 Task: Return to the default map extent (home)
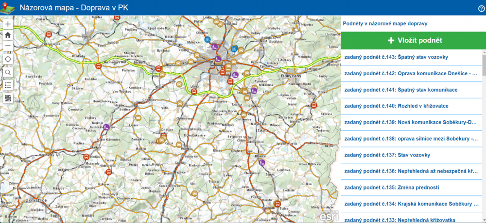tap(8, 35)
